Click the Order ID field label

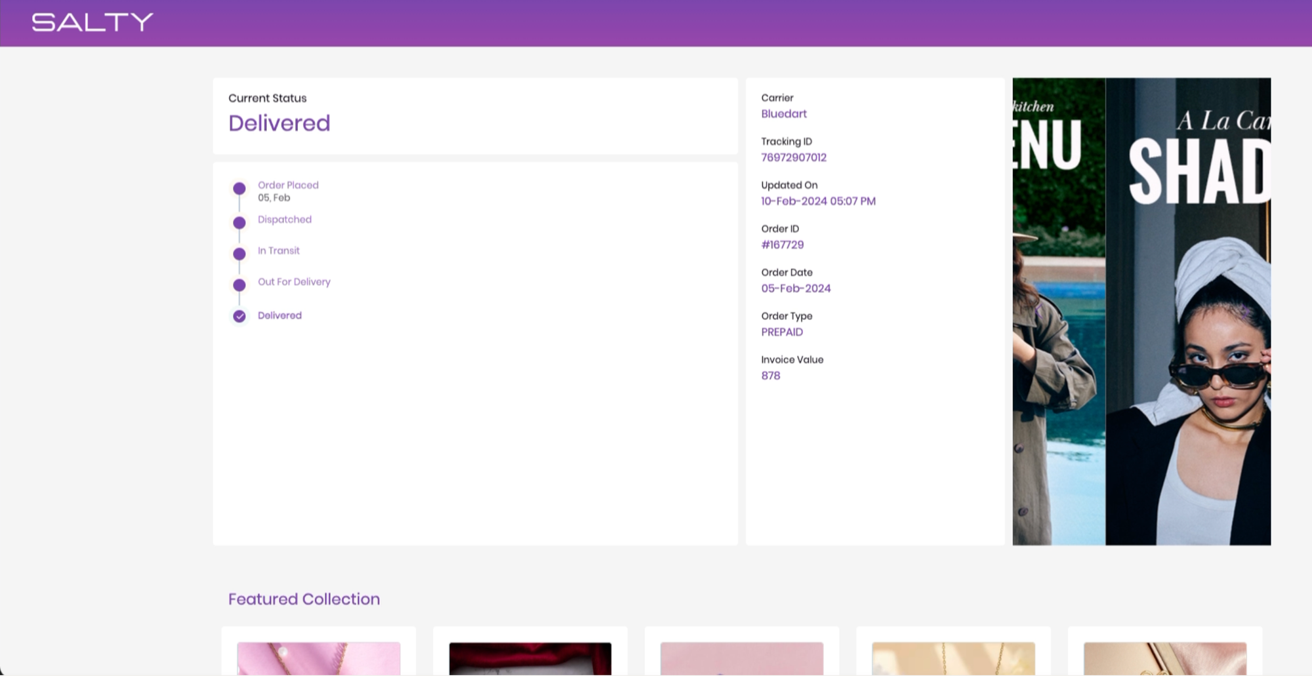[x=780, y=229]
